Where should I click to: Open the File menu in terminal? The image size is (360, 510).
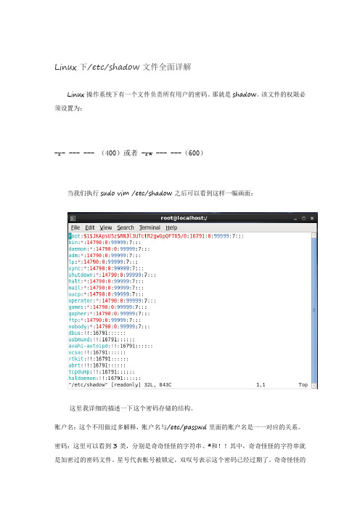tap(75, 227)
